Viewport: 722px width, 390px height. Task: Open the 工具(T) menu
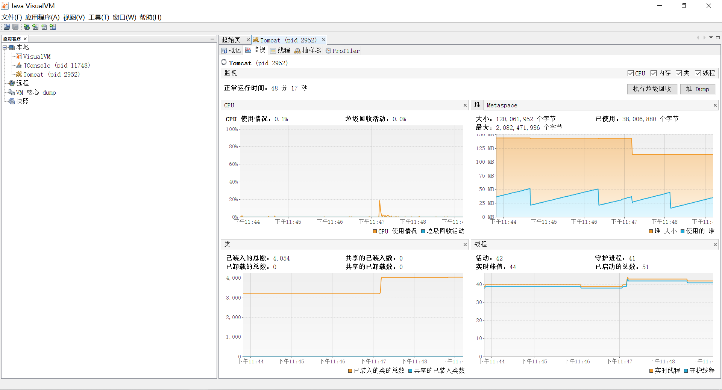click(x=99, y=17)
